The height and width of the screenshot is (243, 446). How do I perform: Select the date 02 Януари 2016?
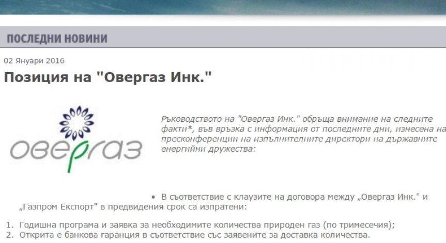point(34,61)
